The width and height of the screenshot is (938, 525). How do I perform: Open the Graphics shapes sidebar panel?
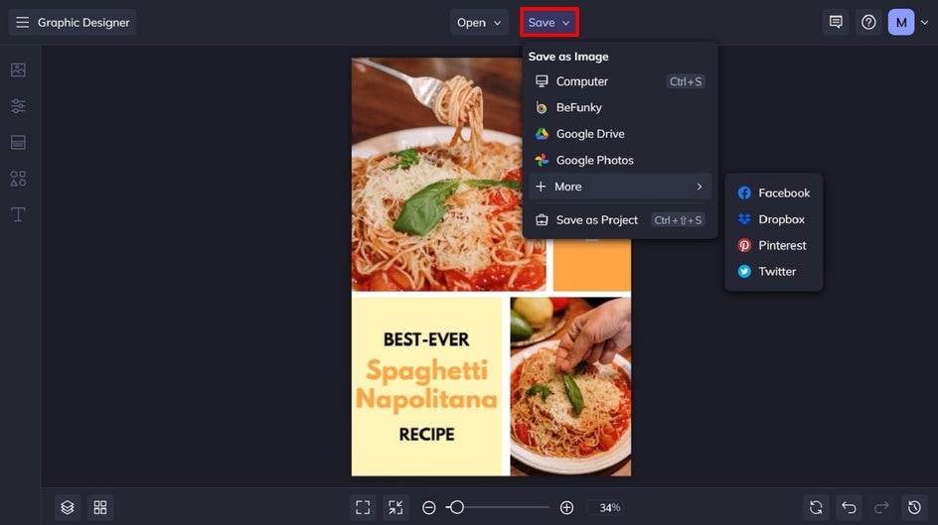click(x=18, y=178)
